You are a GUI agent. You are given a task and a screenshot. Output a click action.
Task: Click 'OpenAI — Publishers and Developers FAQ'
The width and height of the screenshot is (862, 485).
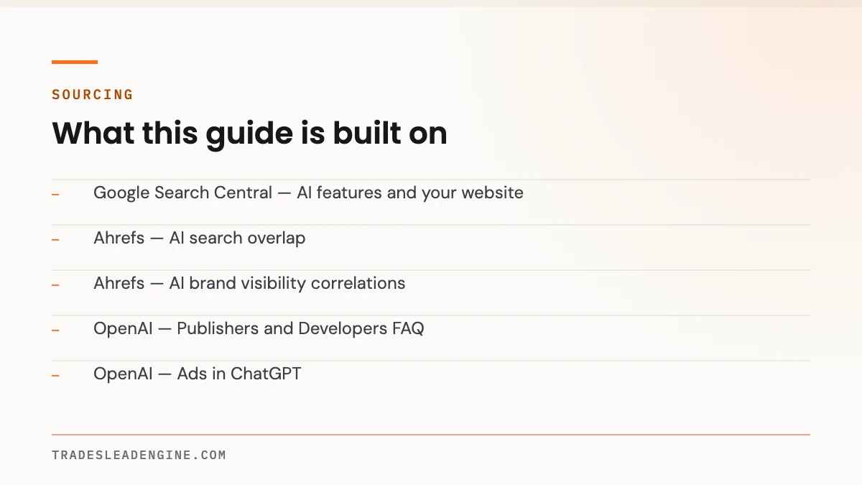click(259, 328)
